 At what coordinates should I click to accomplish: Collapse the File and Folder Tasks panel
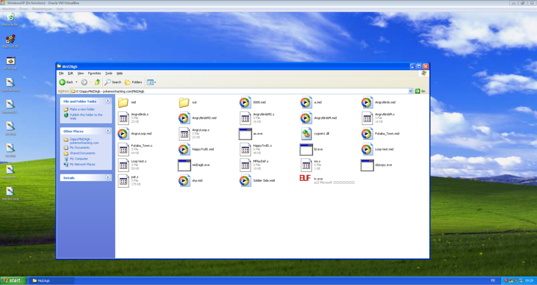pos(108,101)
